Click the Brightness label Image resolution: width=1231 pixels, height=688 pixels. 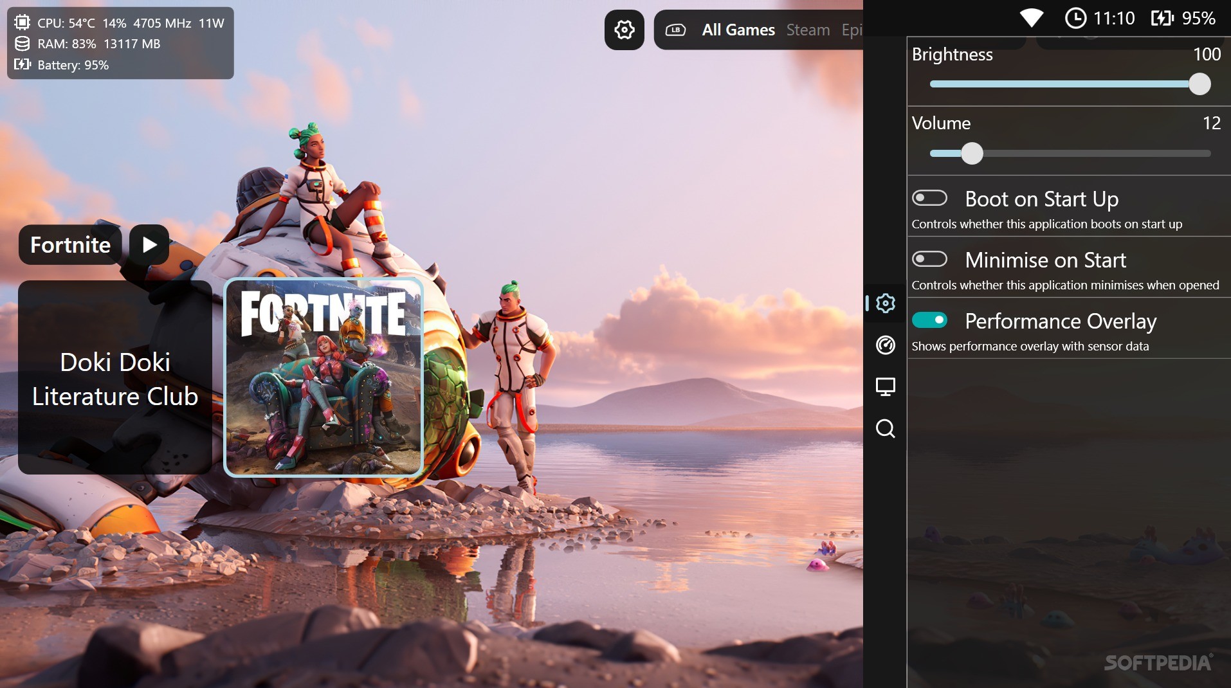coord(952,55)
